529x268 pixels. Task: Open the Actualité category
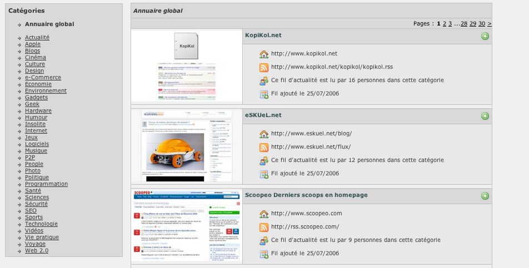37,37
